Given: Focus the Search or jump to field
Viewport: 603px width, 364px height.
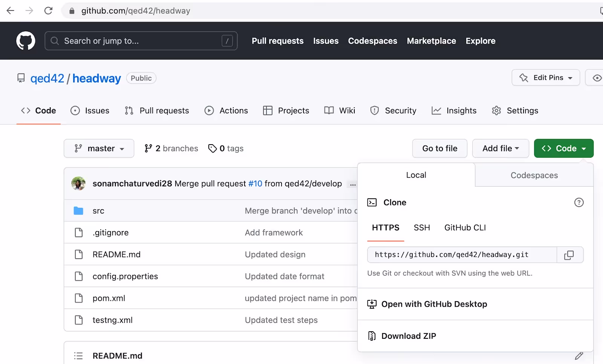Looking at the screenshot, I should pyautogui.click(x=141, y=41).
